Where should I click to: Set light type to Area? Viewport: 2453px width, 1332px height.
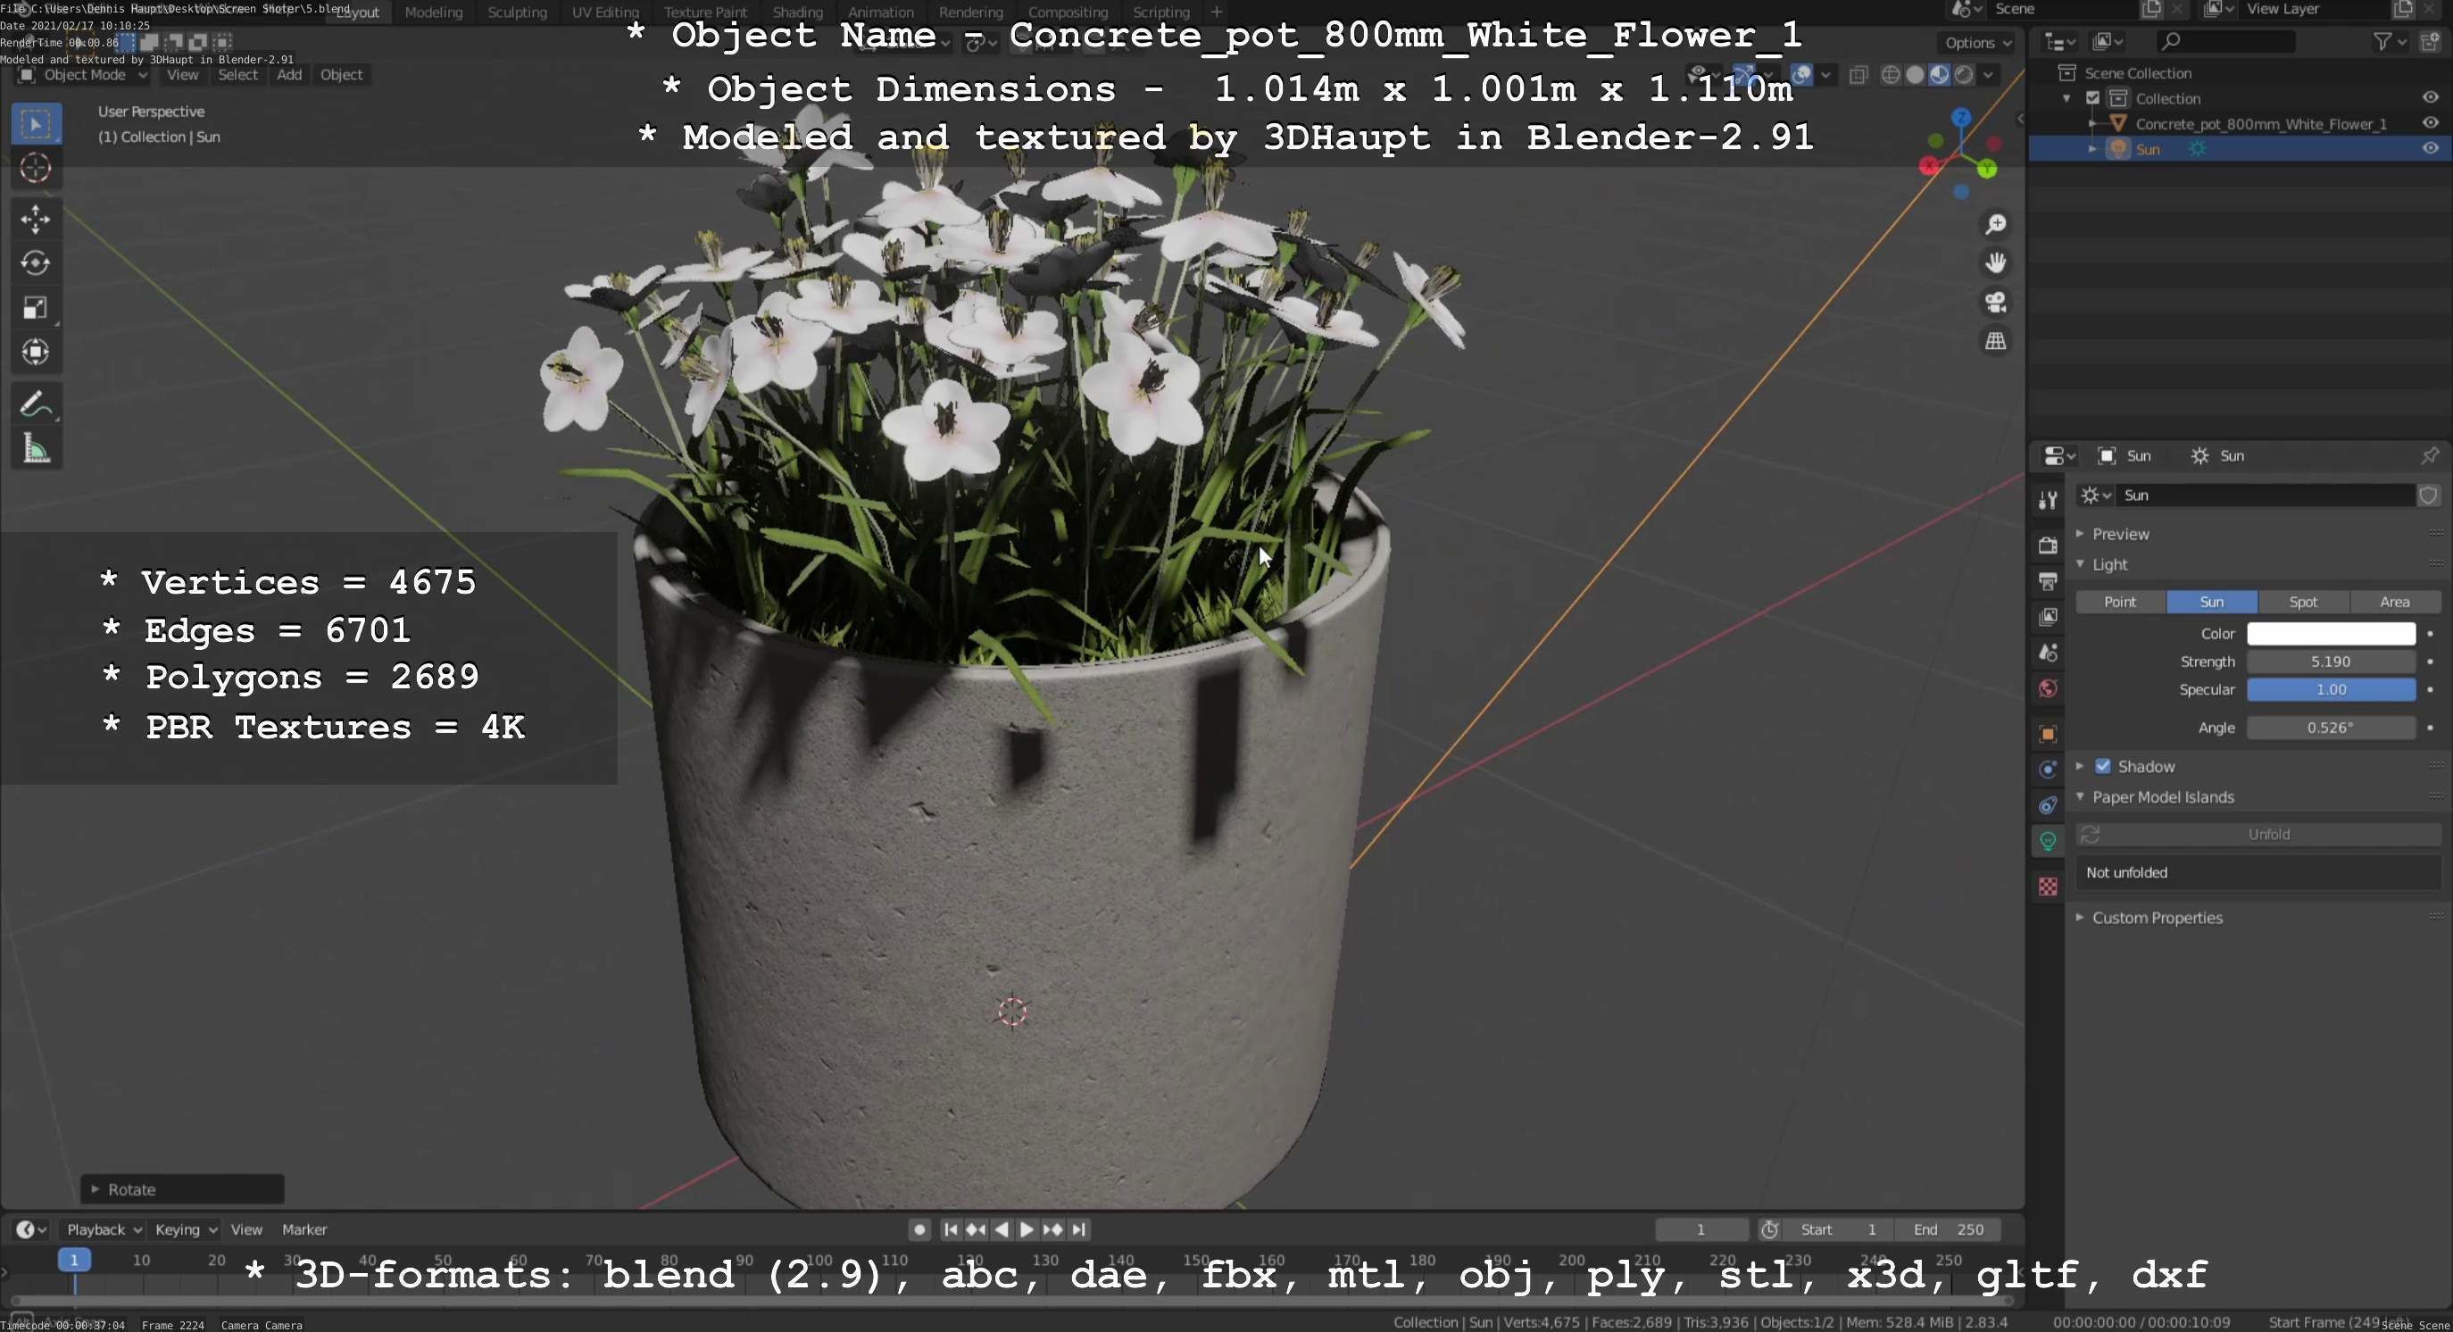(x=2394, y=602)
